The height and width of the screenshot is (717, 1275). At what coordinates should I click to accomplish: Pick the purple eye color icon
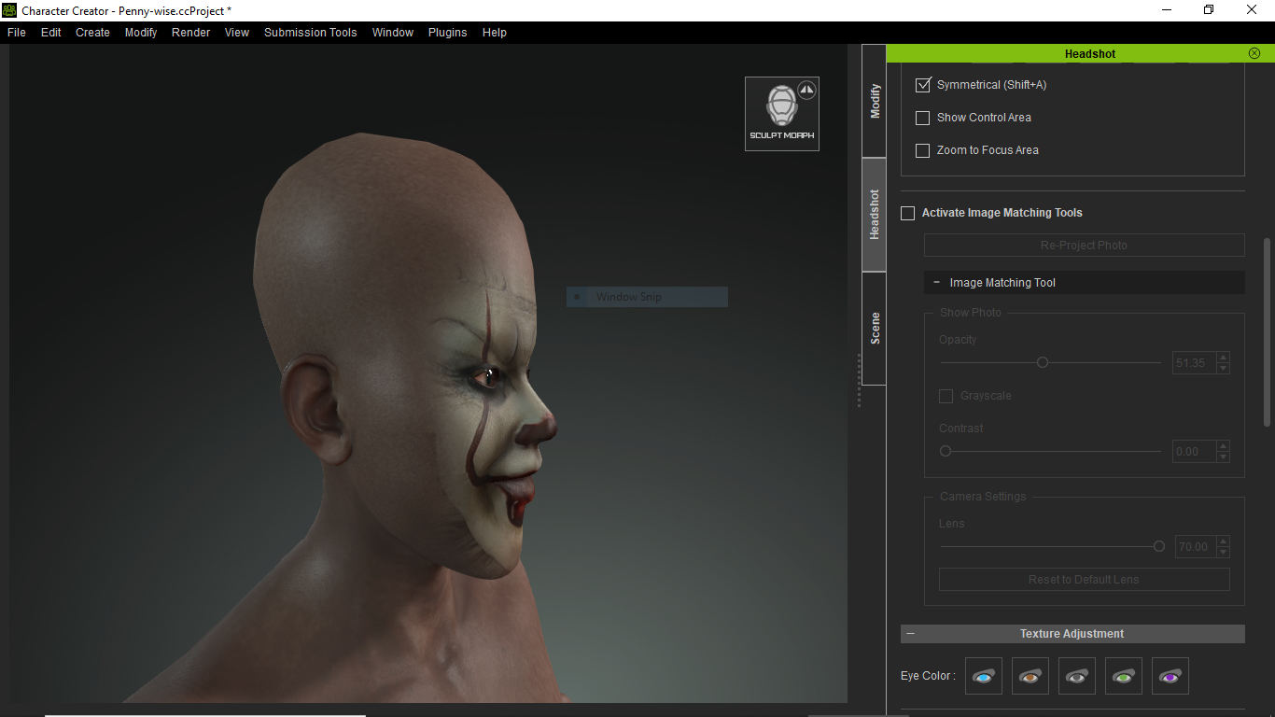pos(1170,676)
